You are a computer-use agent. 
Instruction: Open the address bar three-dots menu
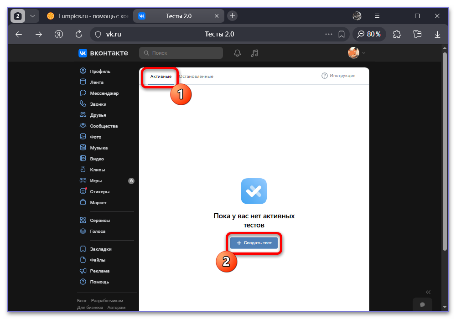click(329, 34)
